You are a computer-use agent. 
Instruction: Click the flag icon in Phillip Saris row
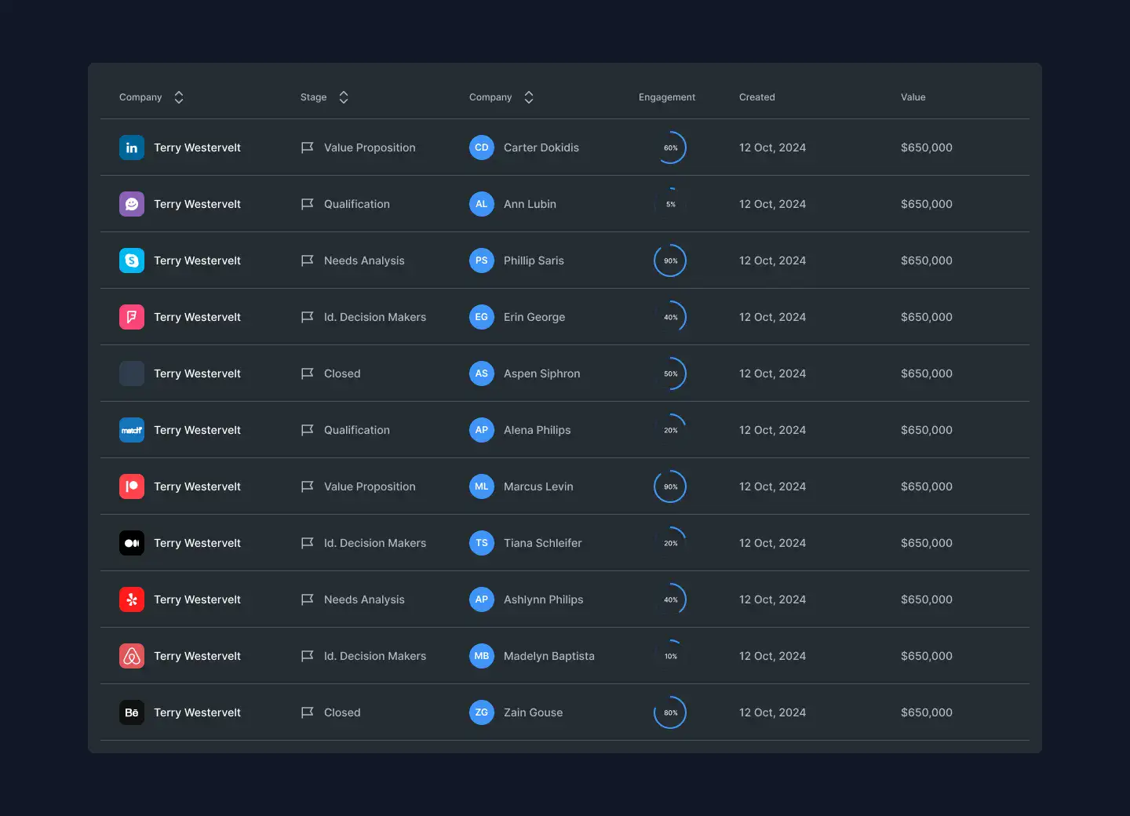click(308, 260)
